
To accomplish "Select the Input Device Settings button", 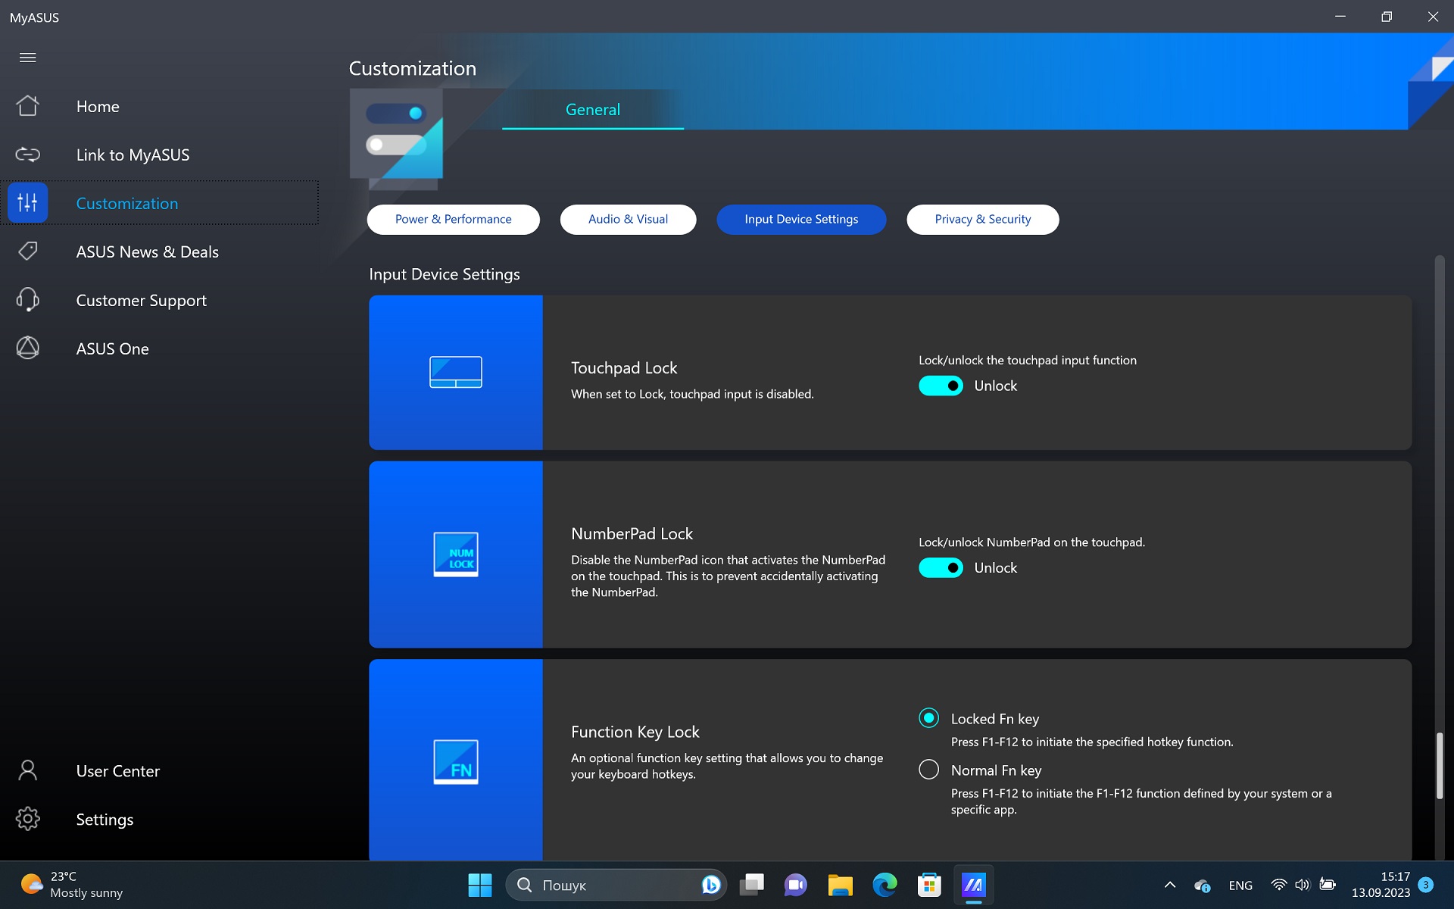I will 802,220.
